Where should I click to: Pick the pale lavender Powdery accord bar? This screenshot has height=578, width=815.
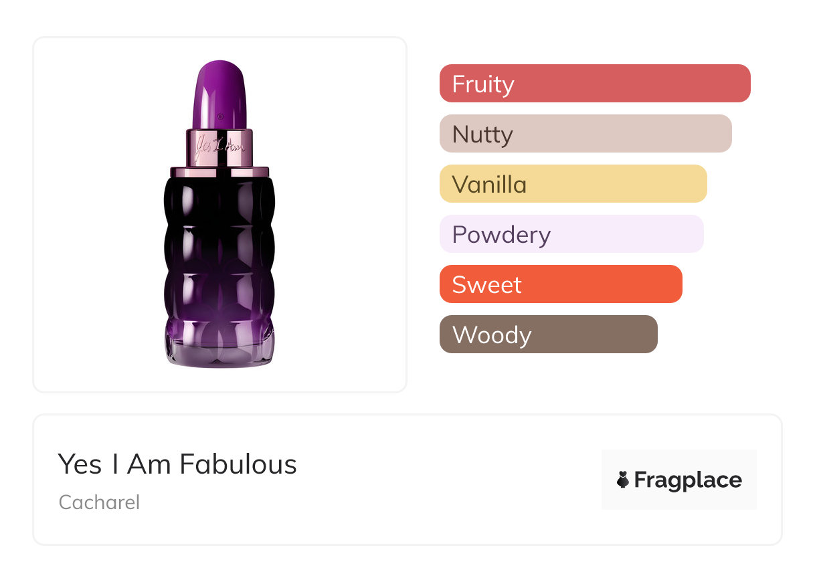pyautogui.click(x=571, y=234)
